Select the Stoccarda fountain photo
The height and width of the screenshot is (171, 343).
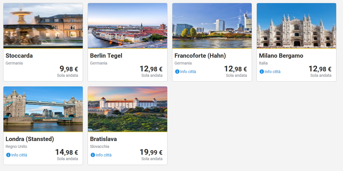pos(43,26)
